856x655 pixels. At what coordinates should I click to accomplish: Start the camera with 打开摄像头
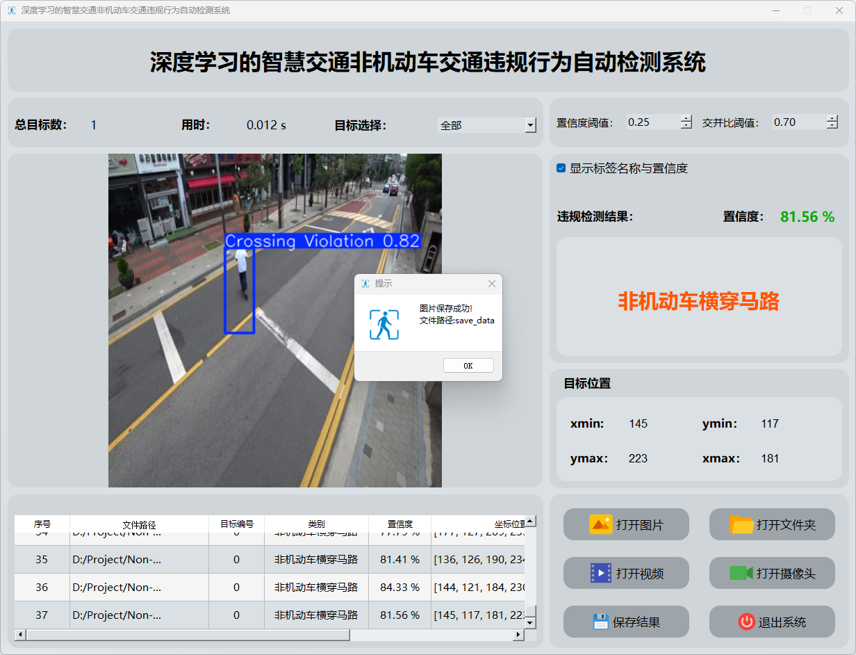(x=772, y=573)
